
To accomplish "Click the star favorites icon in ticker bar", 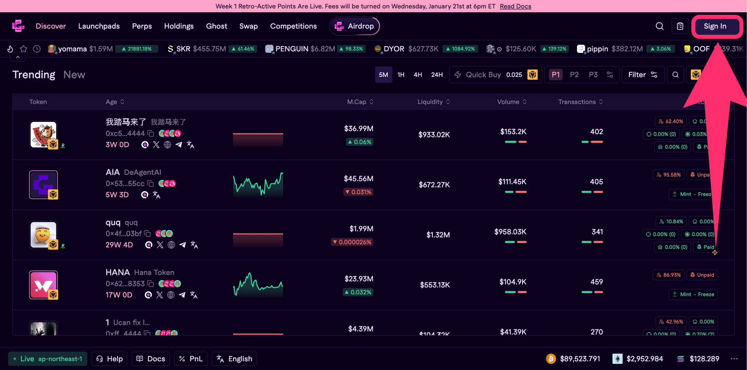I will coord(23,49).
